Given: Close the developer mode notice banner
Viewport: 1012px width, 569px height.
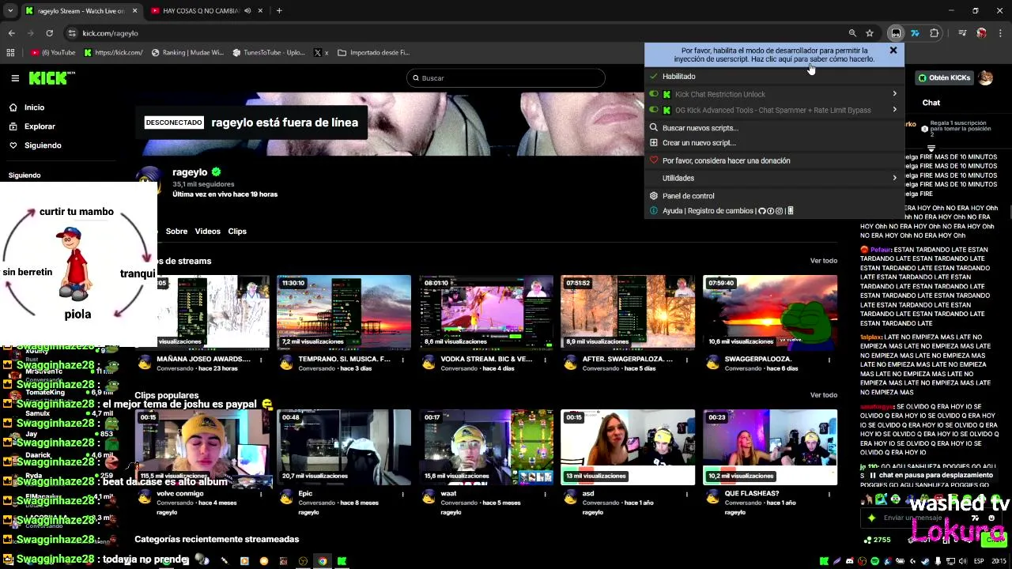Looking at the screenshot, I should click(893, 51).
